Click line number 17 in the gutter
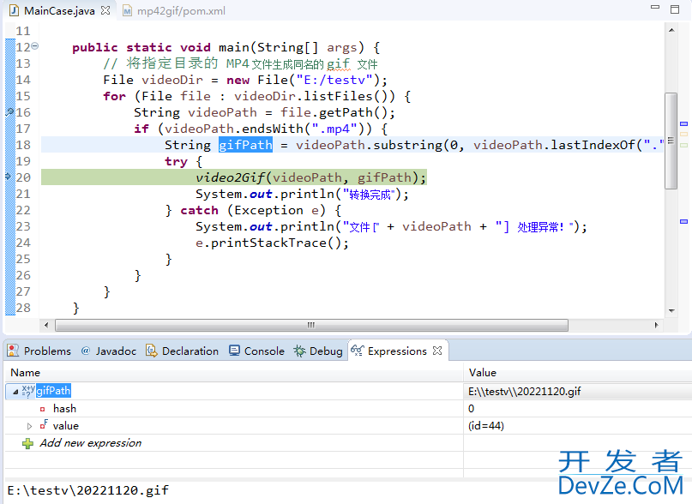The image size is (692, 504). tap(23, 129)
